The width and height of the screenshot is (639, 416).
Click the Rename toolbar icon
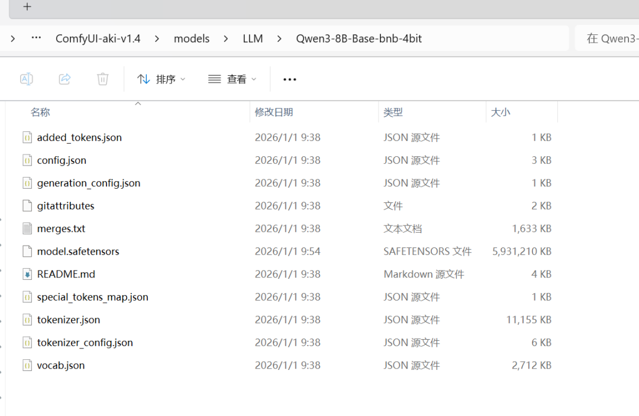27,79
